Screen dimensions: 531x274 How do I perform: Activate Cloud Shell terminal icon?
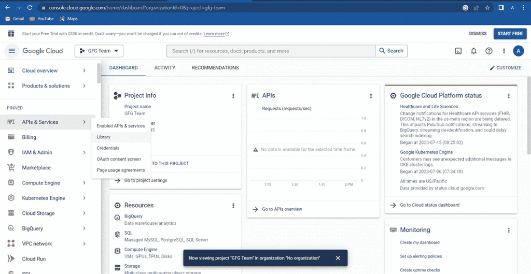coord(458,51)
